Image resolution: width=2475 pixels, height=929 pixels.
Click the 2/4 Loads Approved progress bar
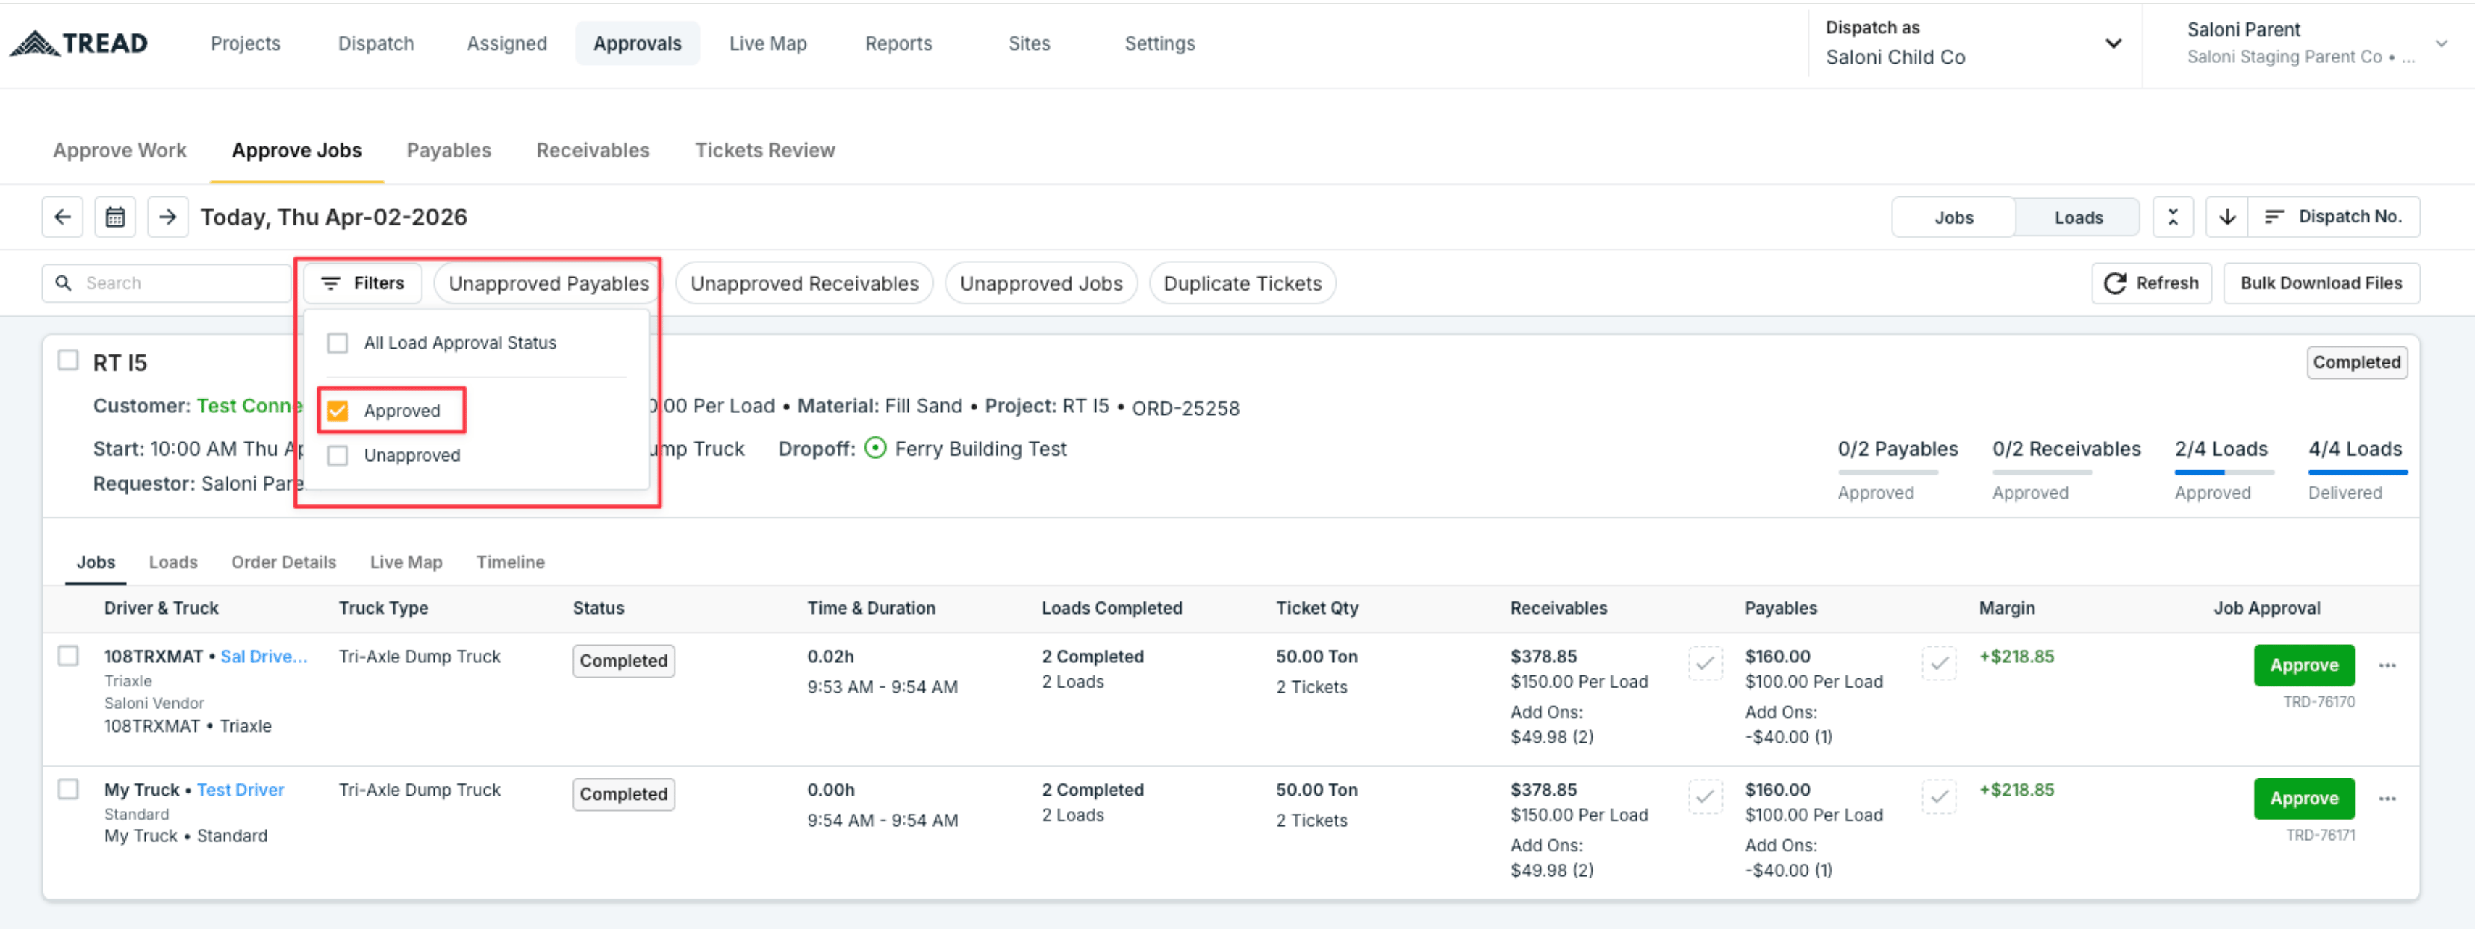[2224, 472]
